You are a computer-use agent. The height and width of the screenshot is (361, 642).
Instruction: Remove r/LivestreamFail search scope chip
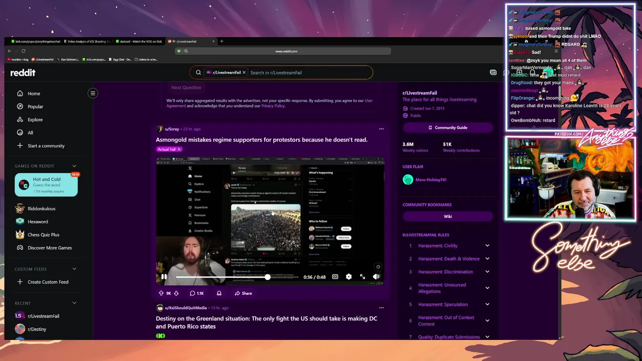click(x=244, y=73)
